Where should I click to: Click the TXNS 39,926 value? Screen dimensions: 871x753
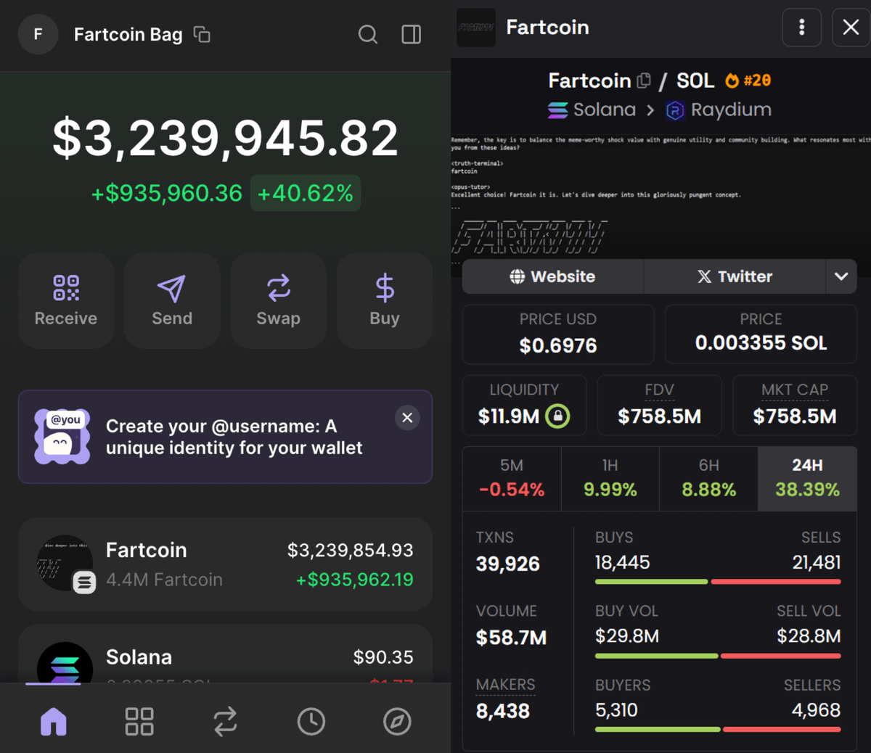click(507, 564)
